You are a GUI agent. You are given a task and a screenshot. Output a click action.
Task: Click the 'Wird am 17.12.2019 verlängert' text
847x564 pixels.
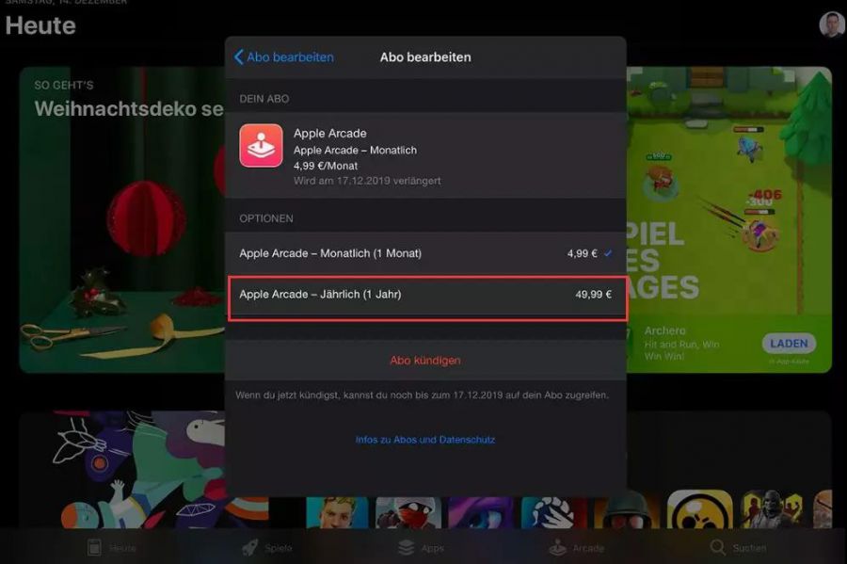tap(367, 181)
